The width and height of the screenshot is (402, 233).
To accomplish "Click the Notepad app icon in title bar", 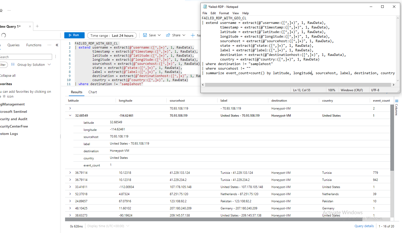I will [x=205, y=7].
